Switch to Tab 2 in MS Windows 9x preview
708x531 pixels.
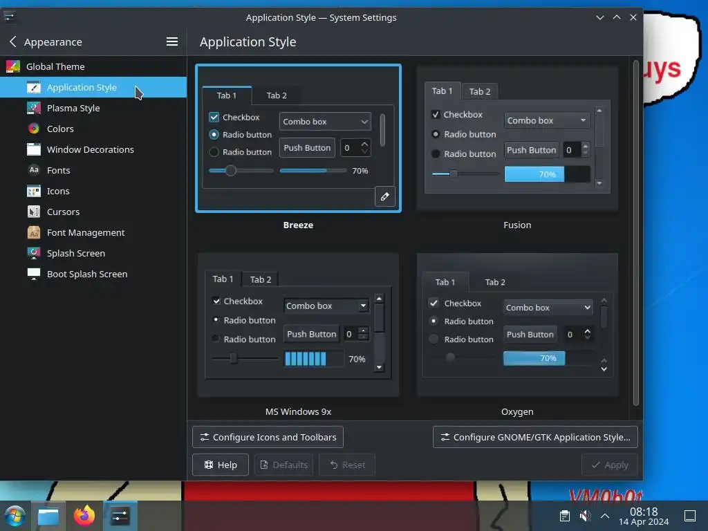260,279
